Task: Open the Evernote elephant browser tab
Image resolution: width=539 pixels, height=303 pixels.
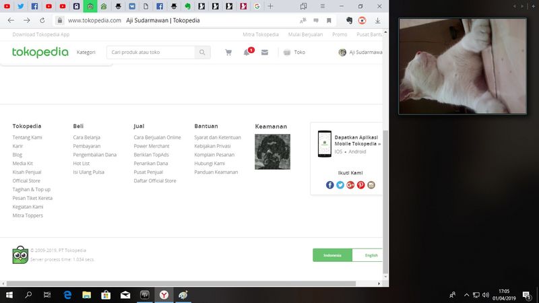Action: [x=187, y=6]
